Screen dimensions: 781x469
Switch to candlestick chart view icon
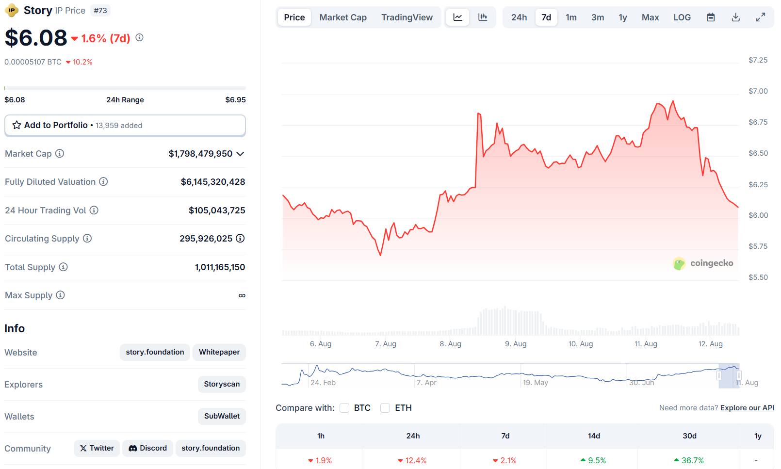point(483,17)
